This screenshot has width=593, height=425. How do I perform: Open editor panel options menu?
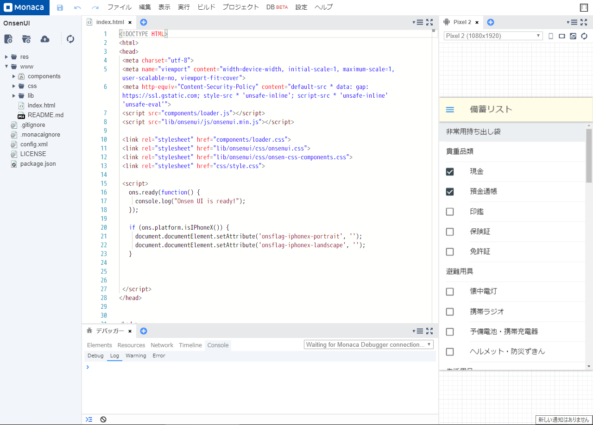coord(418,22)
